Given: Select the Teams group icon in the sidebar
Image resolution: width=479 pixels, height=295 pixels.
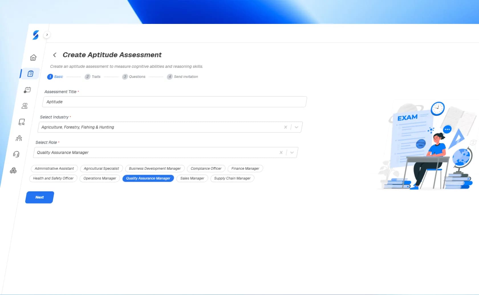Looking at the screenshot, I should click(19, 138).
